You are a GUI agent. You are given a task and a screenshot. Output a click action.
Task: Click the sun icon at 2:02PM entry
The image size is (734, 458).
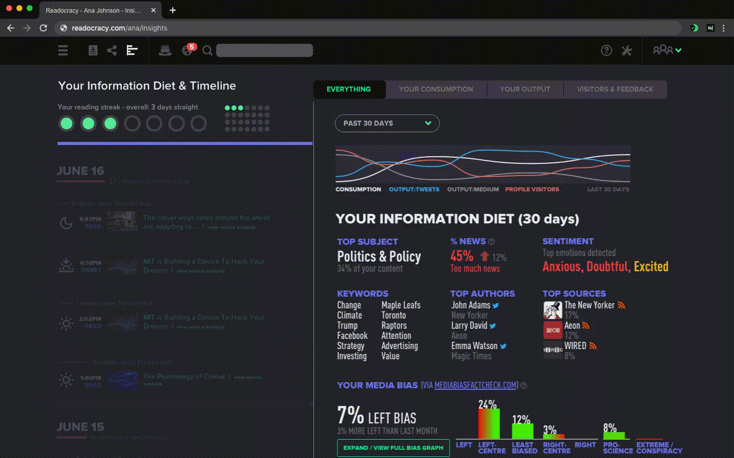(66, 323)
